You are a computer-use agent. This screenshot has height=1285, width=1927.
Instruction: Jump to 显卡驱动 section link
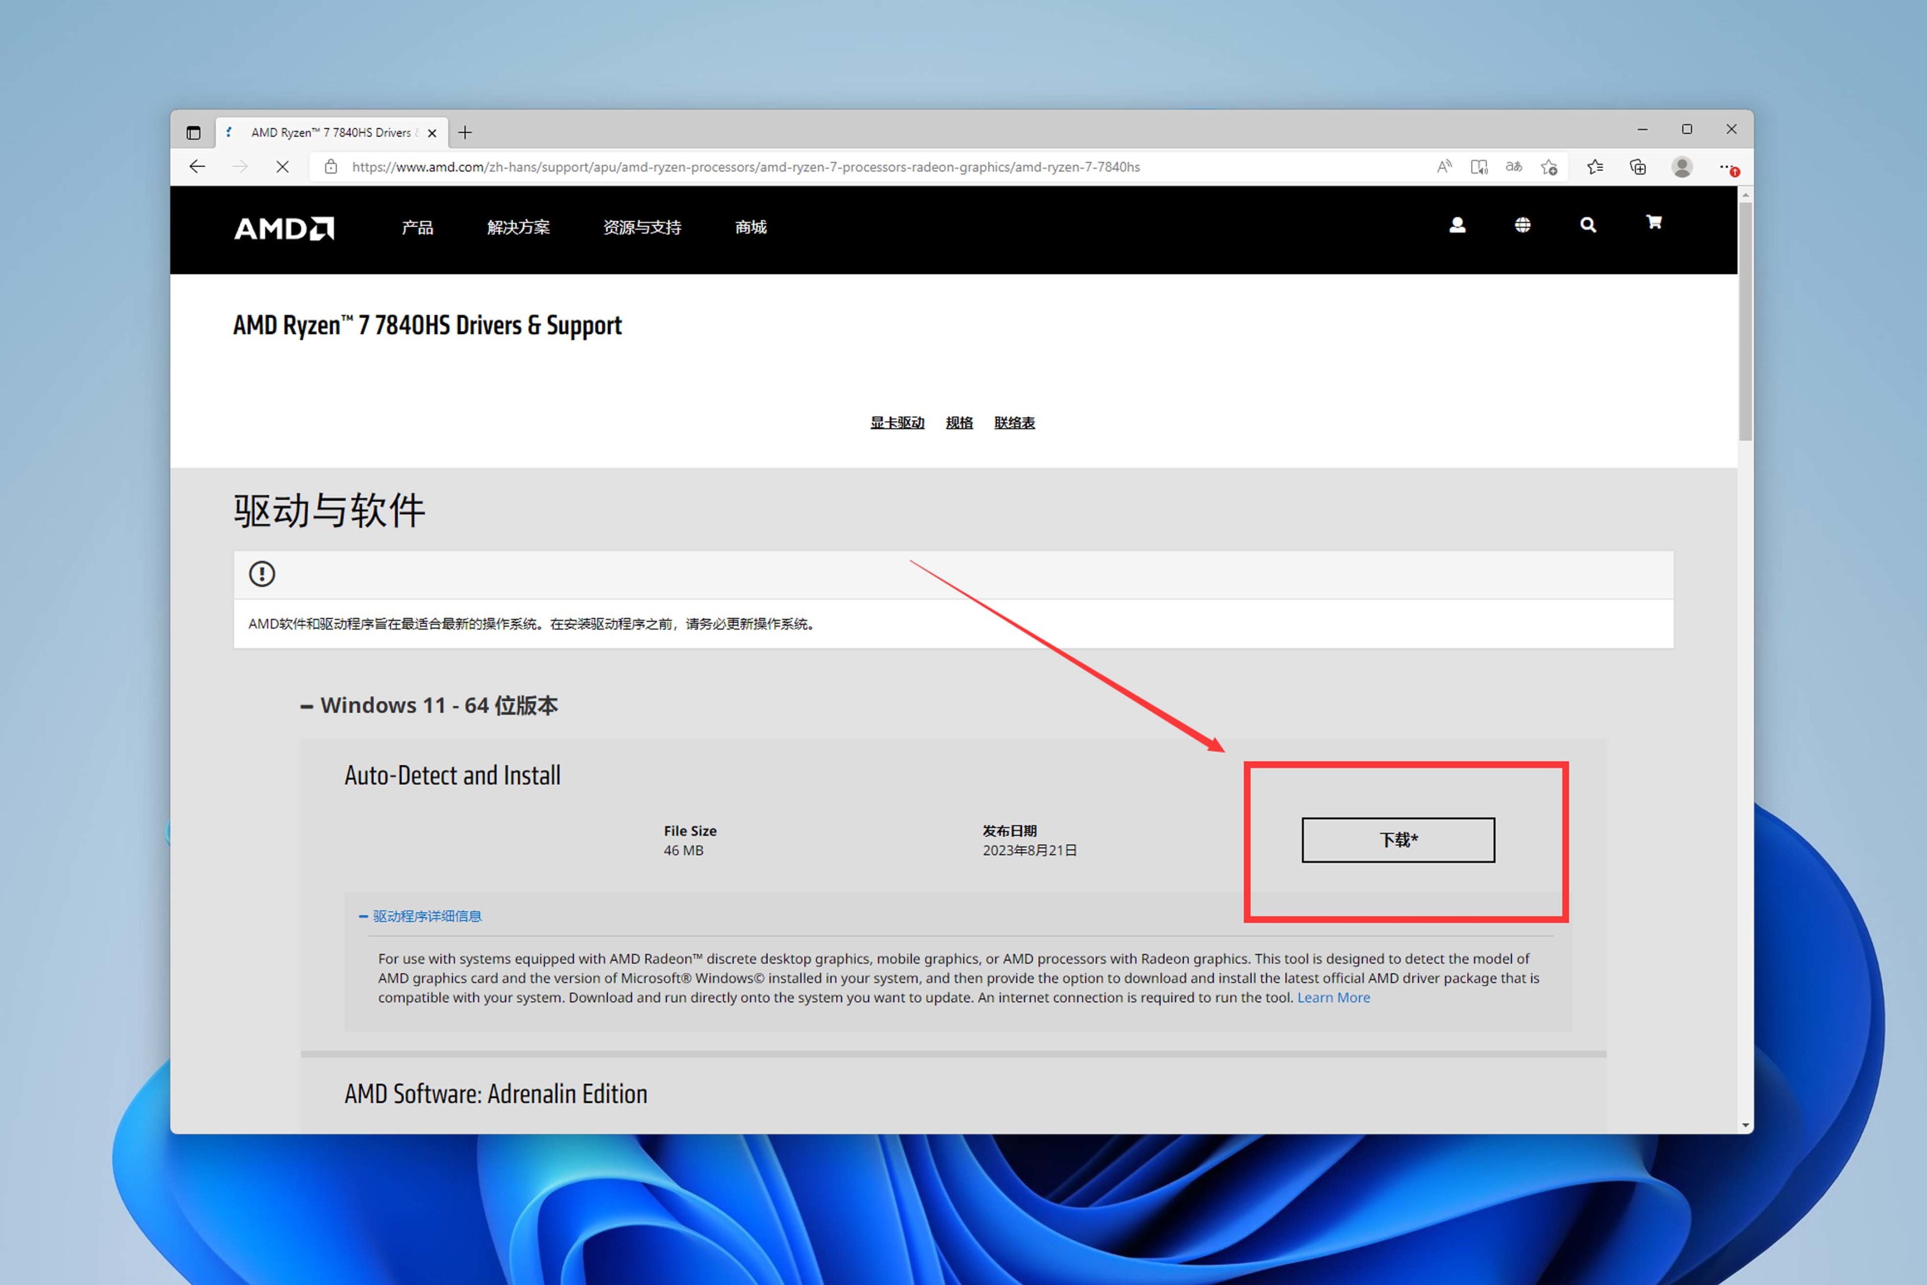coord(897,423)
